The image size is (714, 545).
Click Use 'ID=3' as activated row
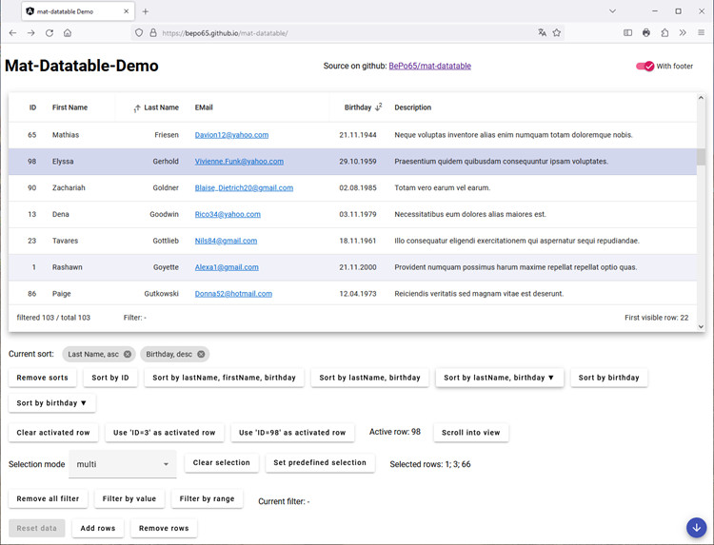pos(165,433)
